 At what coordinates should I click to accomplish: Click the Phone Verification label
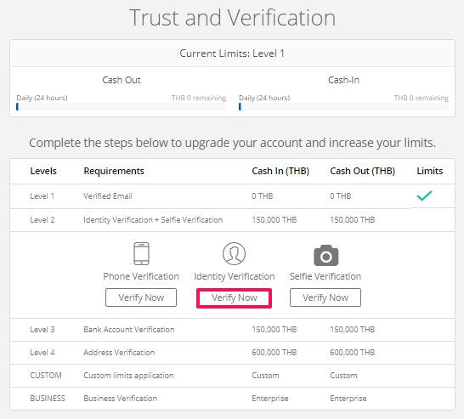click(x=141, y=276)
